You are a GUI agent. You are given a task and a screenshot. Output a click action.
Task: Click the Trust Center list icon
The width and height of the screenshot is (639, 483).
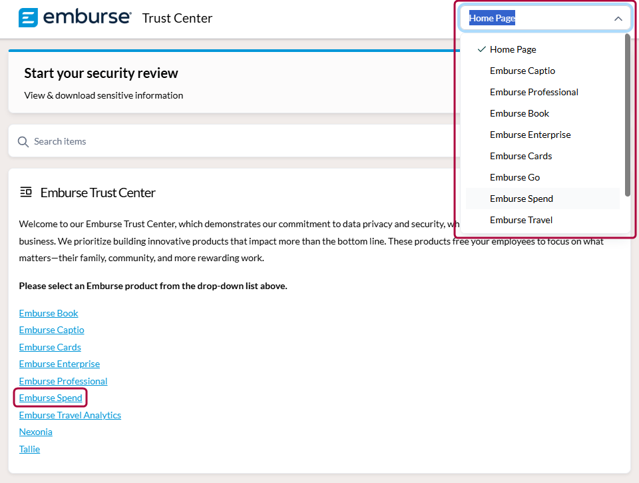point(26,192)
